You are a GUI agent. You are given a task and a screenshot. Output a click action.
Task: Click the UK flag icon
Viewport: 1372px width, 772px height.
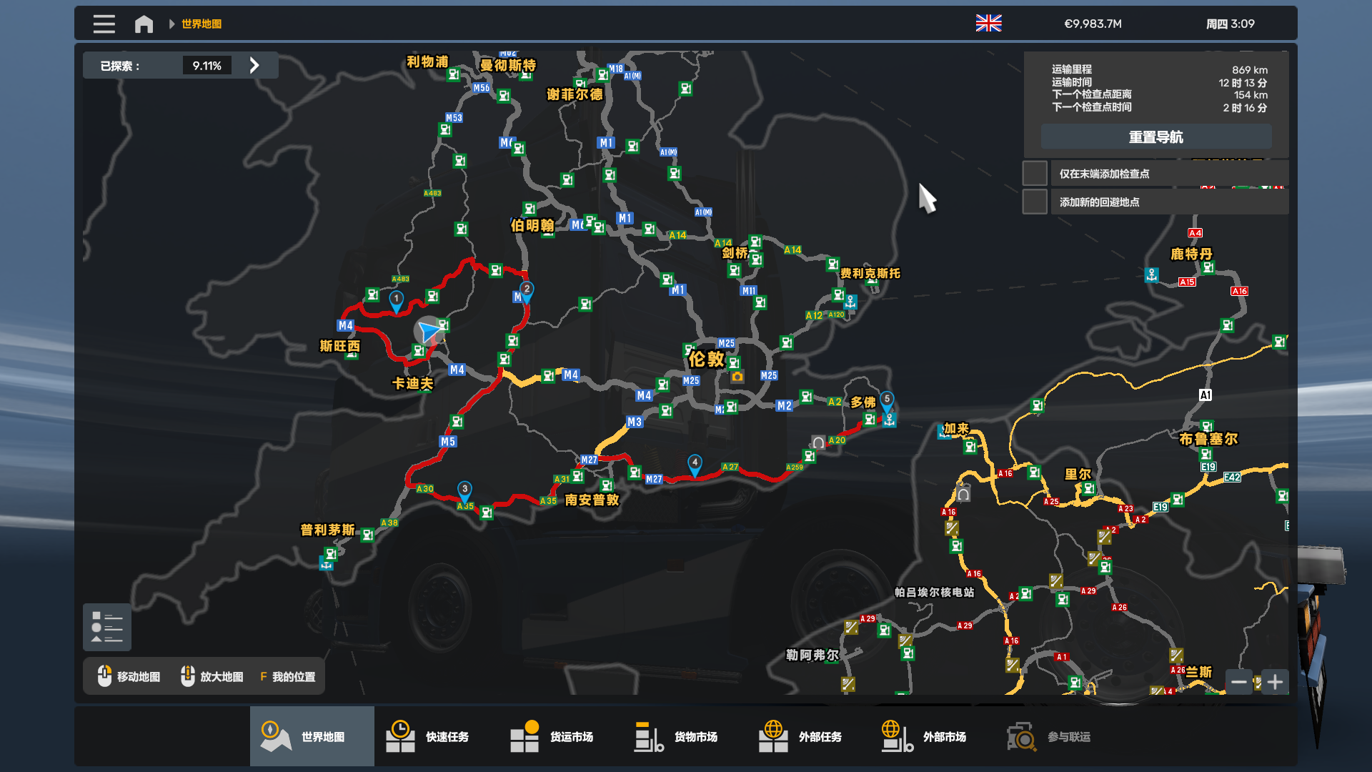988,24
